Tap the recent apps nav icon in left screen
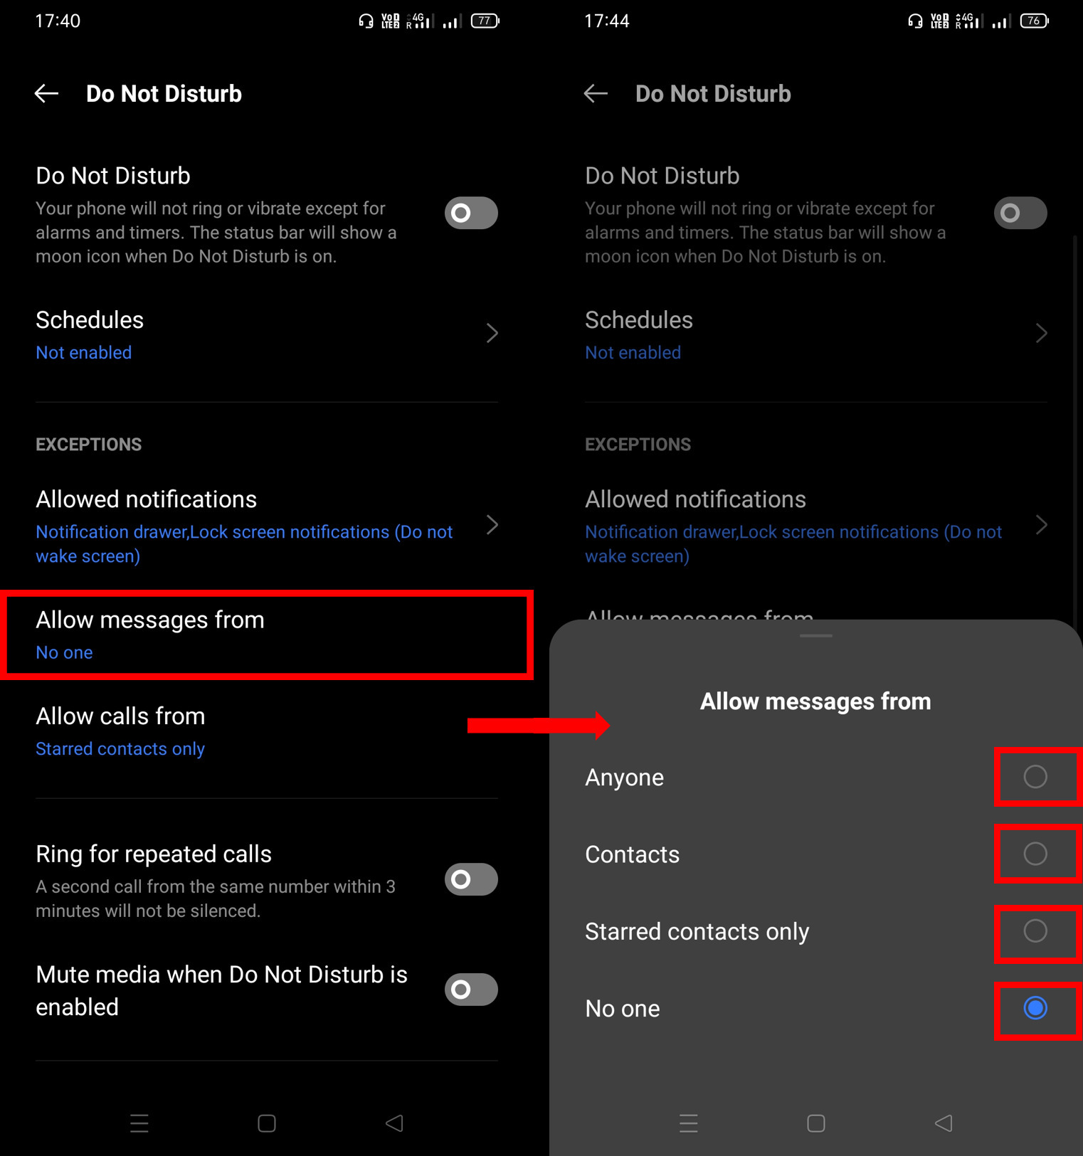Viewport: 1083px width, 1156px height. [139, 1123]
